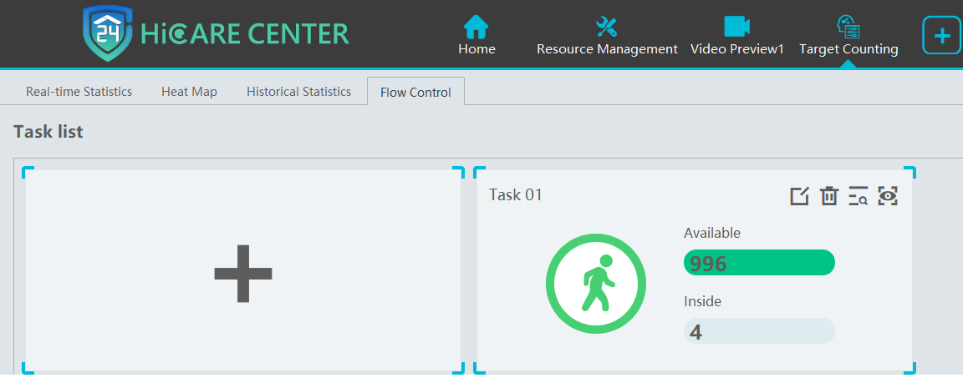963x378 pixels.
Task: Select the Flow Control tab
Action: pyautogui.click(x=415, y=93)
